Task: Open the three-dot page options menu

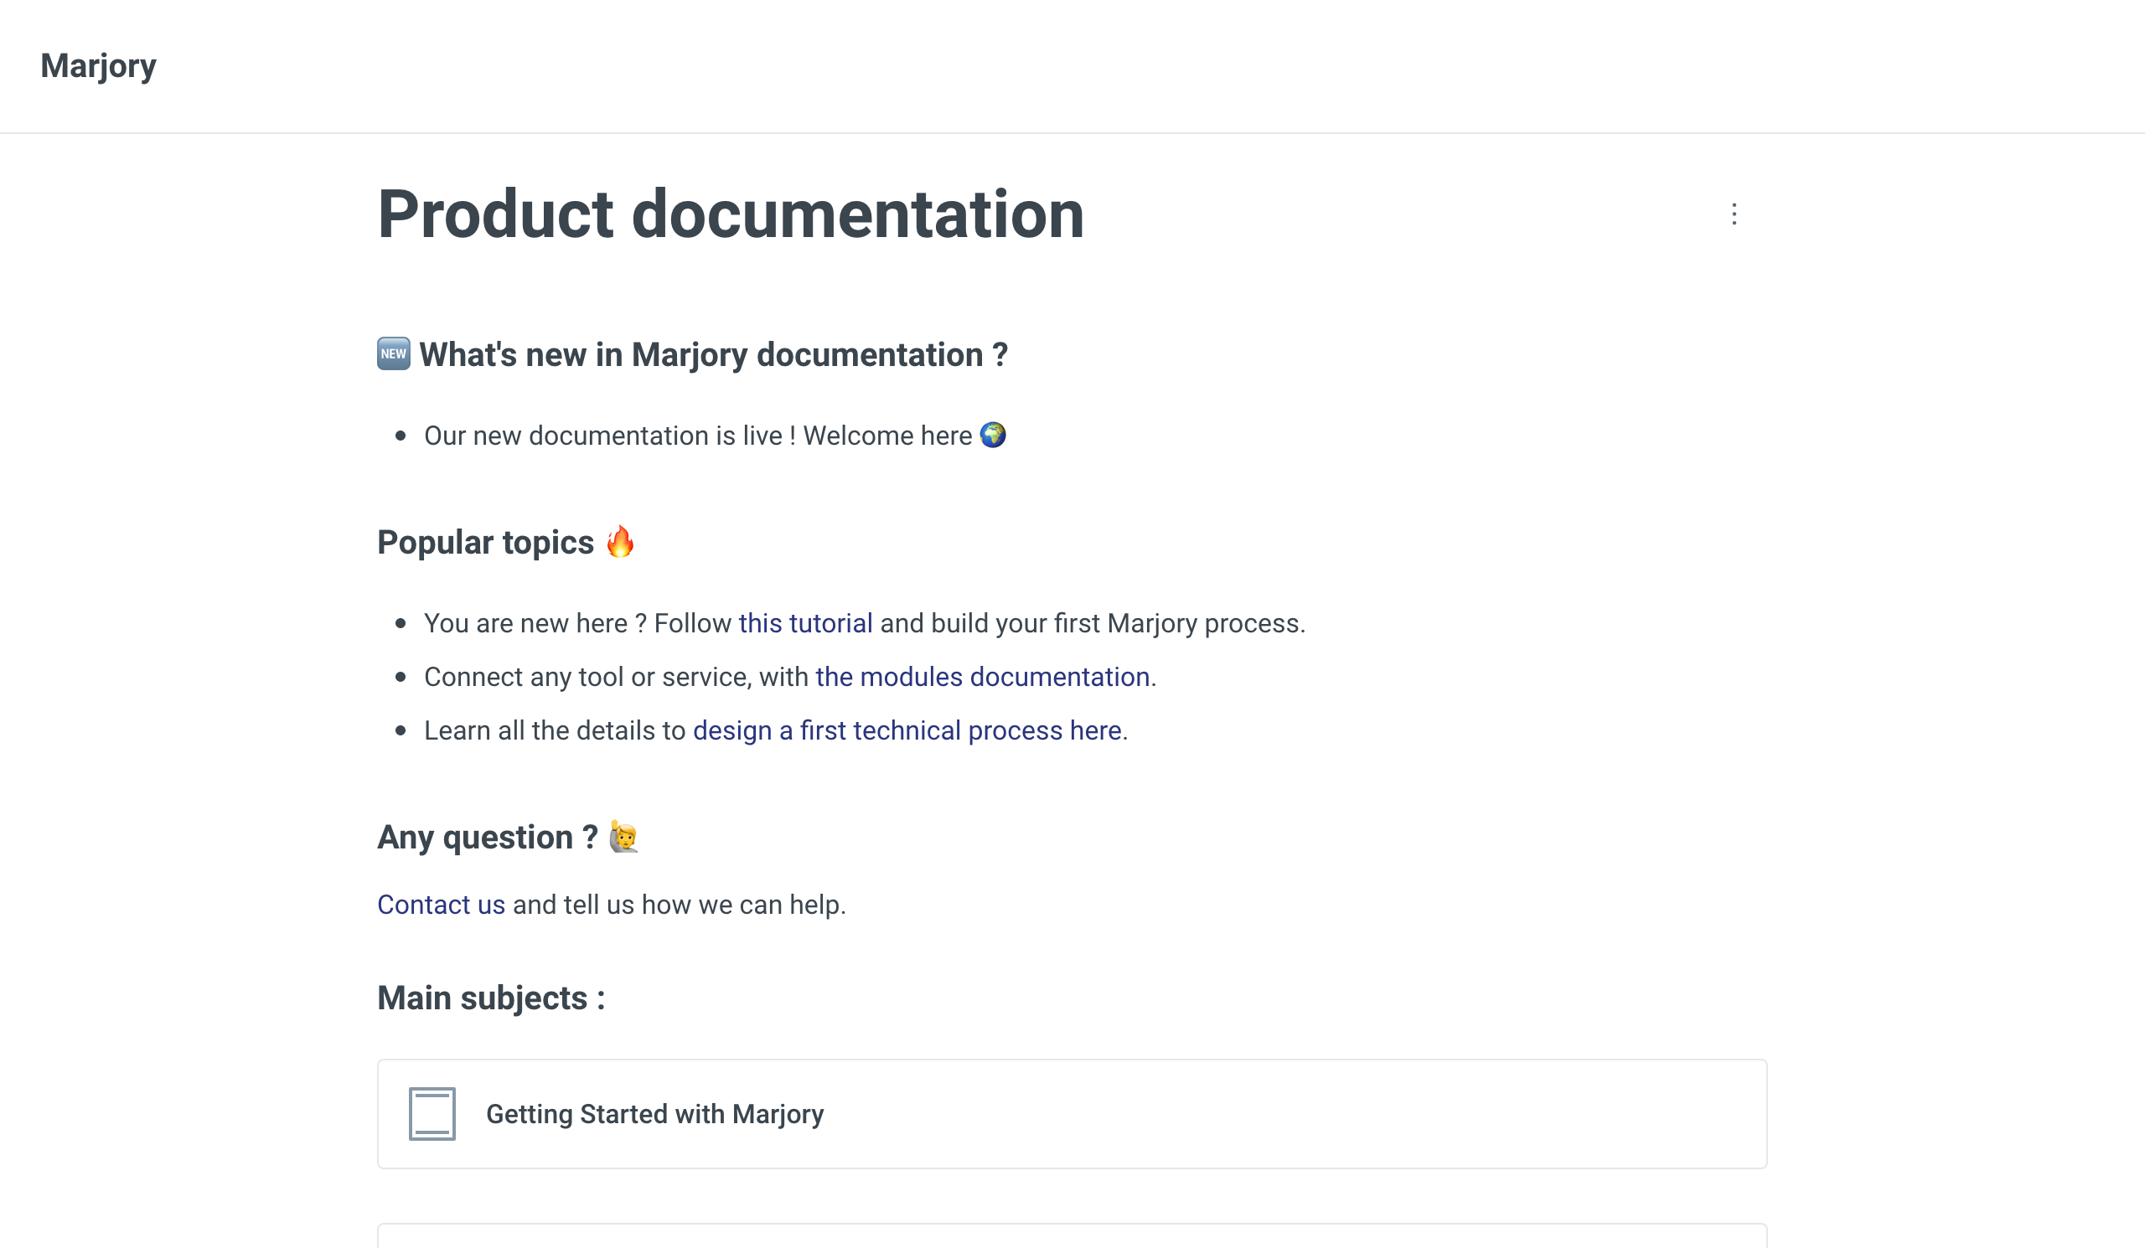Action: pyautogui.click(x=1734, y=214)
